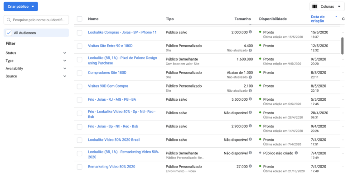Click the Tamanho column header
The height and width of the screenshot is (173, 348).
click(x=242, y=19)
